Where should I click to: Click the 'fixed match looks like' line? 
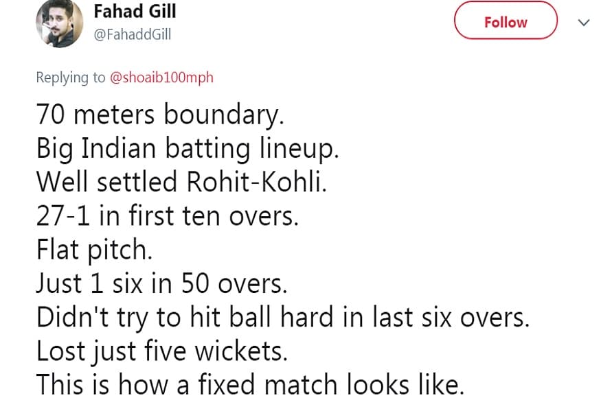[x=250, y=384]
